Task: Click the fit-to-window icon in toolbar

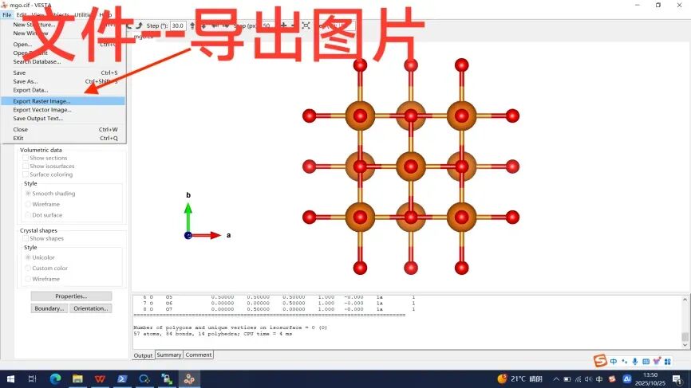Action: point(306,25)
